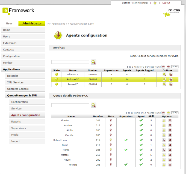186x174 pixels.
Task: Open the Reports submenu item
Action: point(27,122)
